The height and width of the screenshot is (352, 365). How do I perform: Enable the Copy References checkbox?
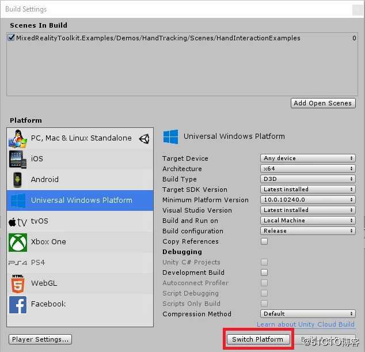[x=264, y=241]
